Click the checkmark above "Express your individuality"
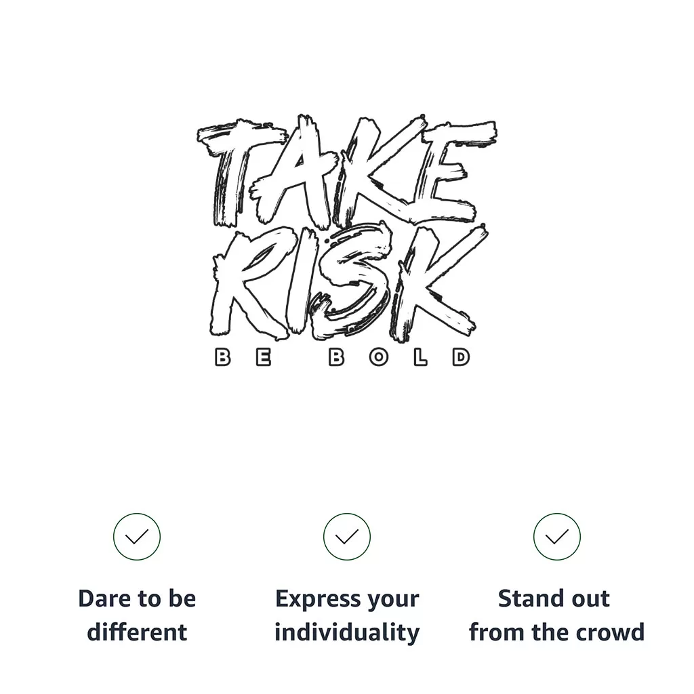Viewport: 694px width, 694px height. [x=347, y=537]
